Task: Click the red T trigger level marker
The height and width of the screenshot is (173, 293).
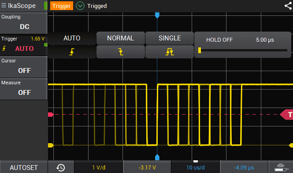Action: (287, 115)
